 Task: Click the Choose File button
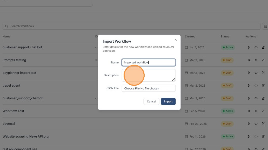click(x=132, y=88)
